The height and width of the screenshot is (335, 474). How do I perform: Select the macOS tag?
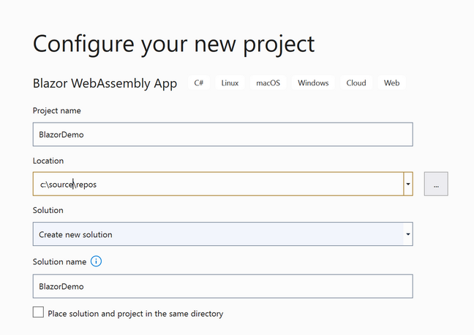268,83
